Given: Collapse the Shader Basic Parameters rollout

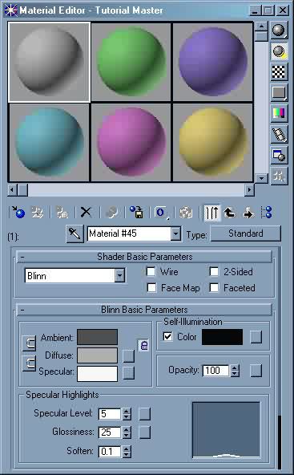Looking at the screenshot, I should [144, 257].
